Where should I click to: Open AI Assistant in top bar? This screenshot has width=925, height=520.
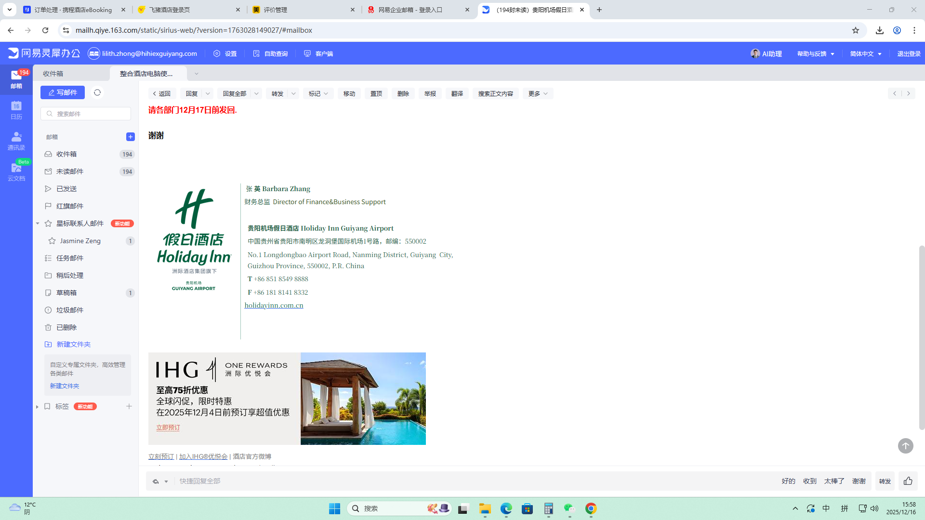[766, 53]
